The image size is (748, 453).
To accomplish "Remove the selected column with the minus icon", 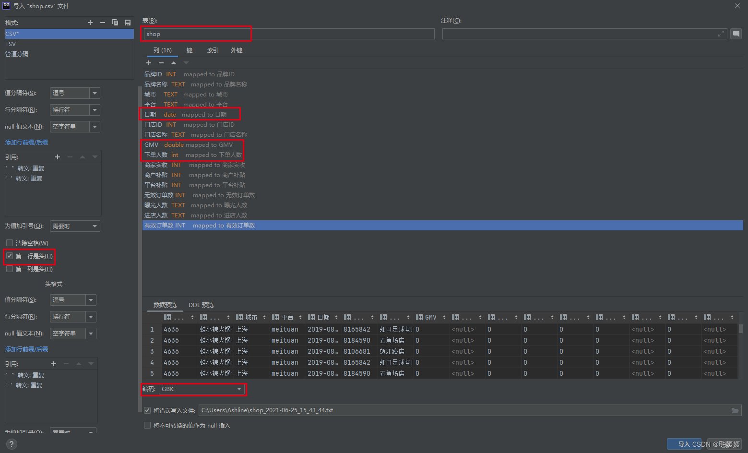I will pyautogui.click(x=161, y=63).
